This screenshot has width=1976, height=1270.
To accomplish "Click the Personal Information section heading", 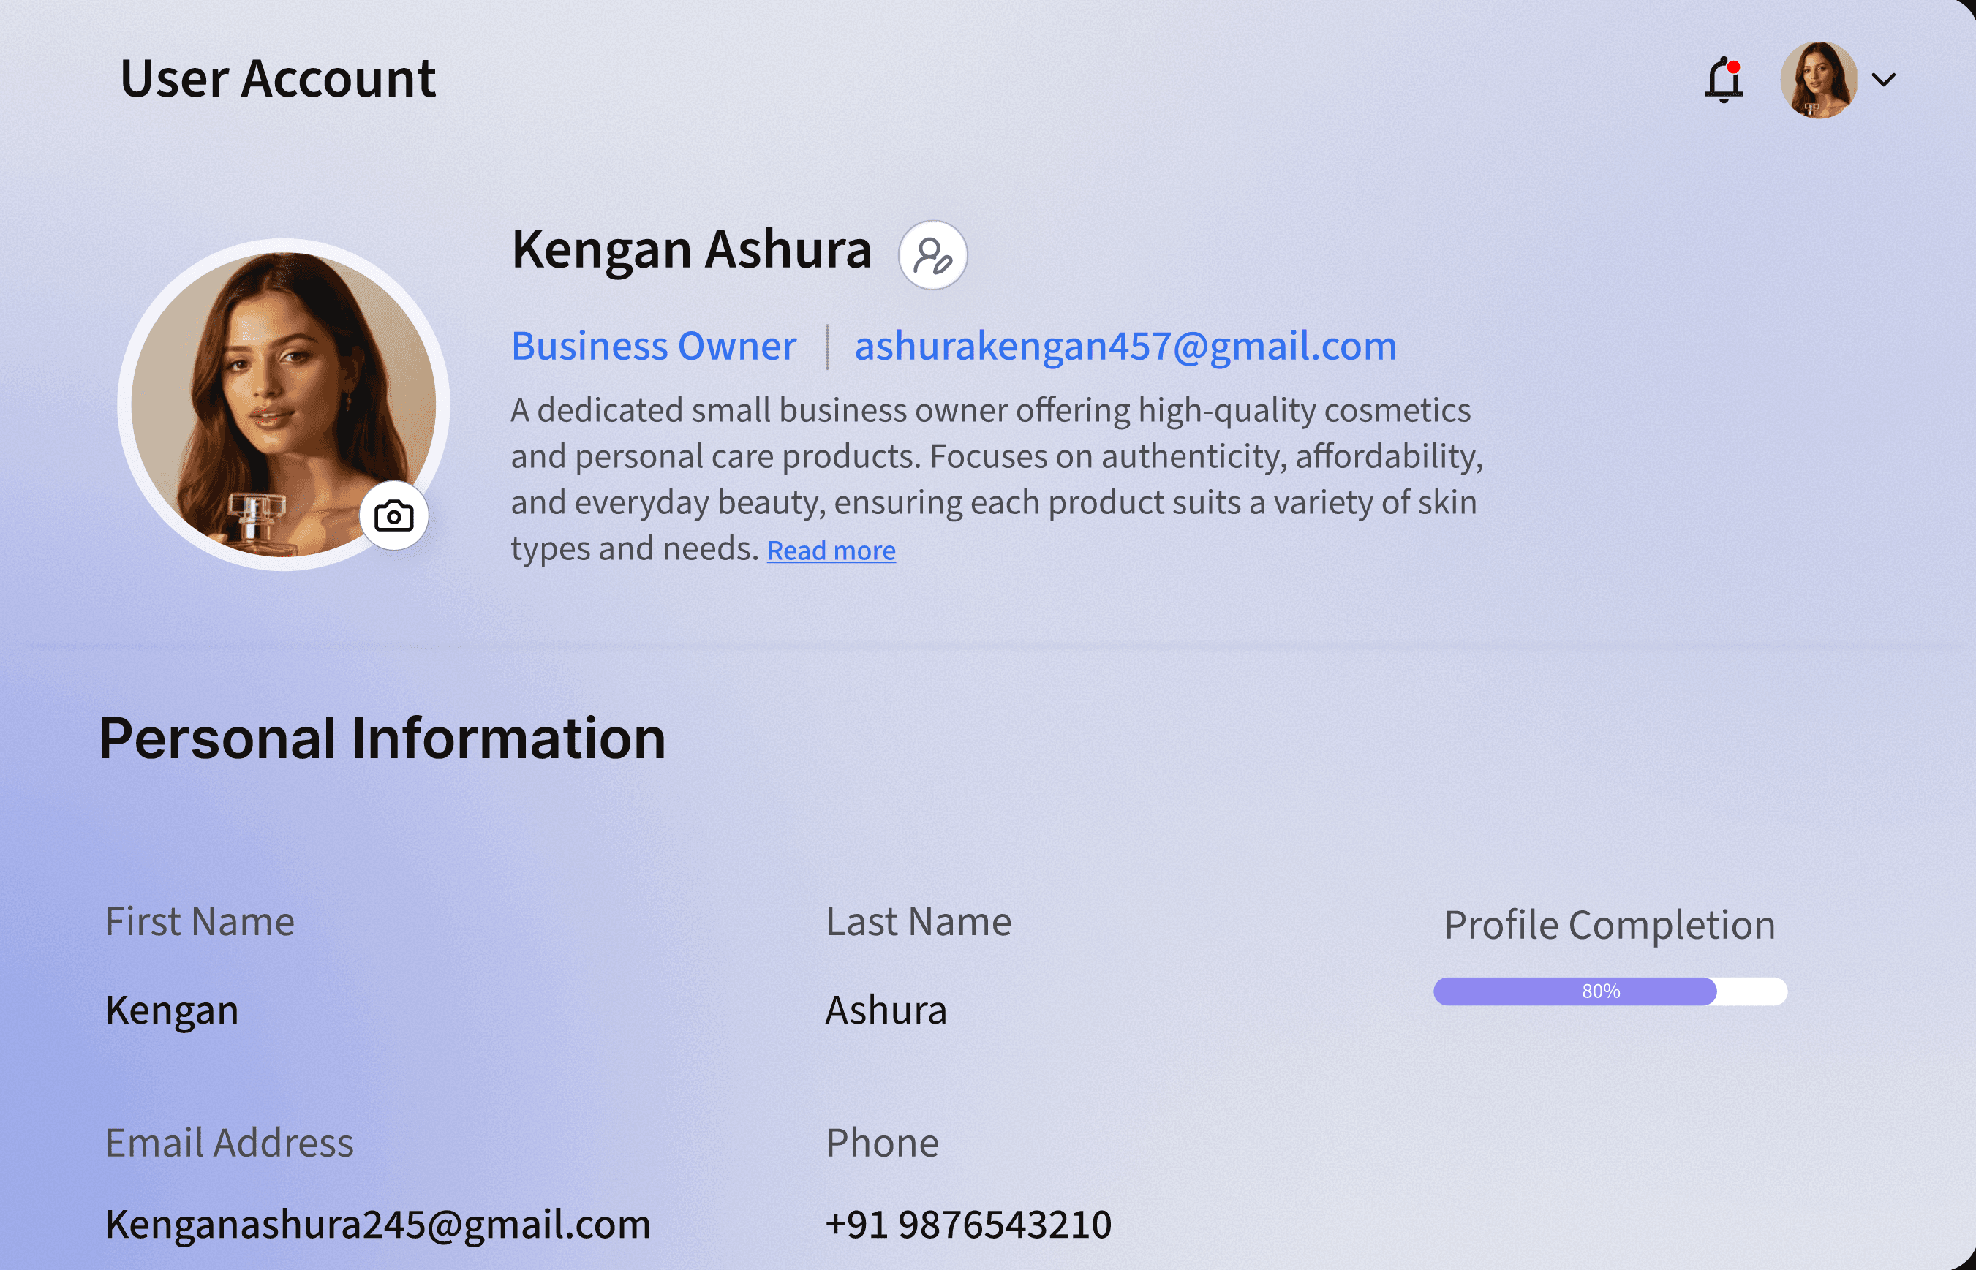I will coord(382,737).
